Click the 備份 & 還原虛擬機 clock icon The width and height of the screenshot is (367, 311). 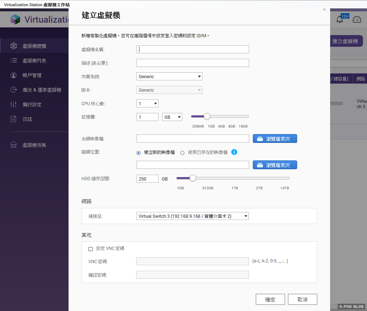14,90
